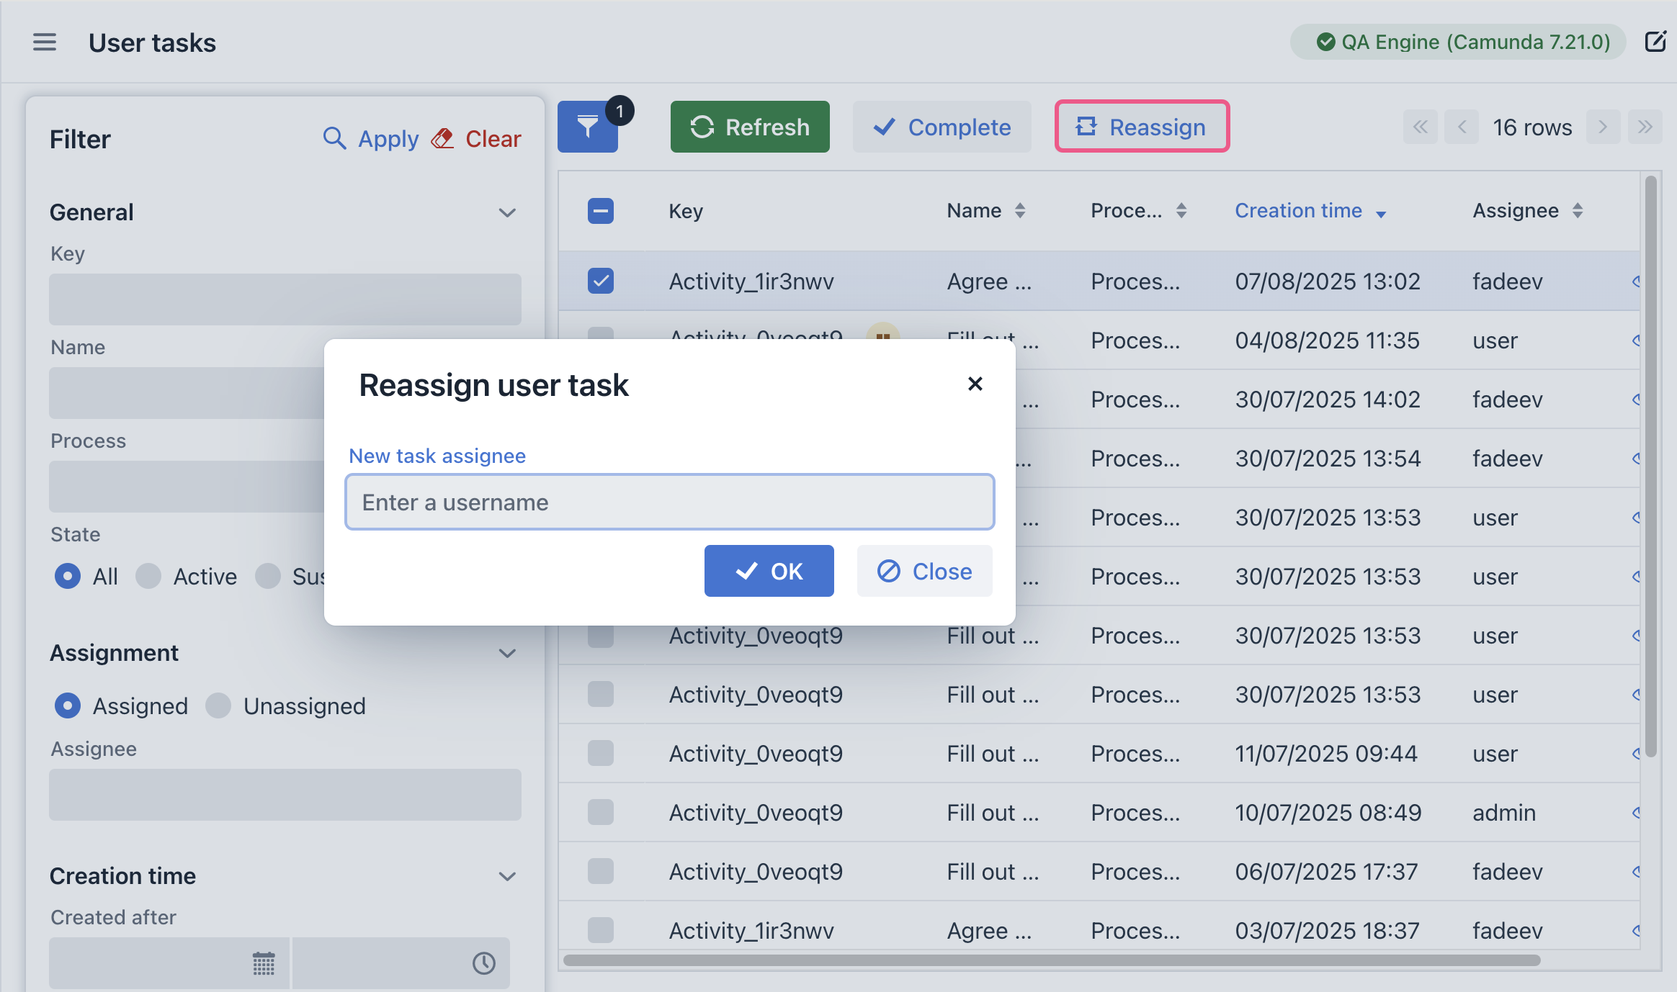Go to the last page of rows
Screen dimensions: 1677x992
click(x=1645, y=127)
